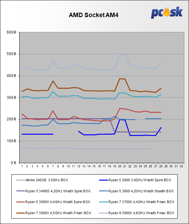Click the pcsk logo
The width and height of the screenshot is (189, 224).
click(x=167, y=13)
